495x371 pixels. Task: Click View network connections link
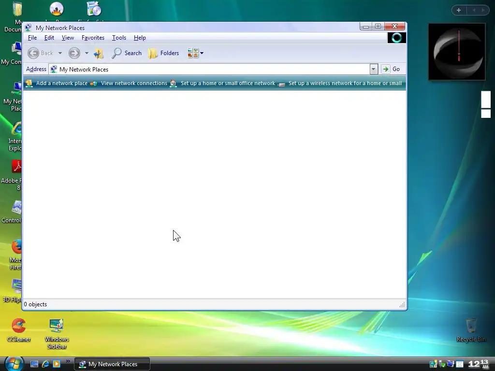click(x=129, y=83)
